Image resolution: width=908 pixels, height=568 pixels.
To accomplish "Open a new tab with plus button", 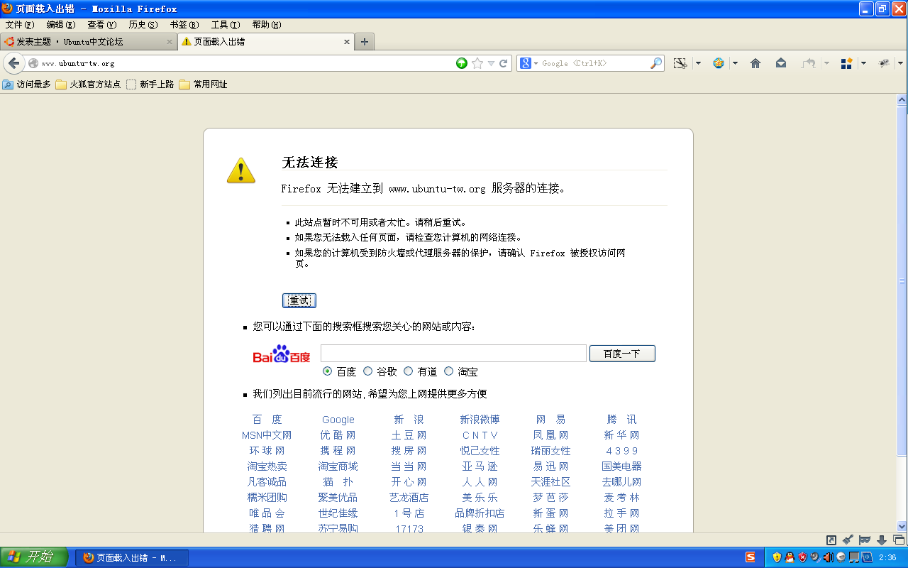I will pyautogui.click(x=365, y=42).
